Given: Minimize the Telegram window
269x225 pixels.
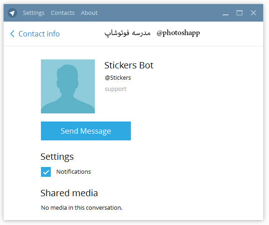Looking at the screenshot, I should coord(225,13).
